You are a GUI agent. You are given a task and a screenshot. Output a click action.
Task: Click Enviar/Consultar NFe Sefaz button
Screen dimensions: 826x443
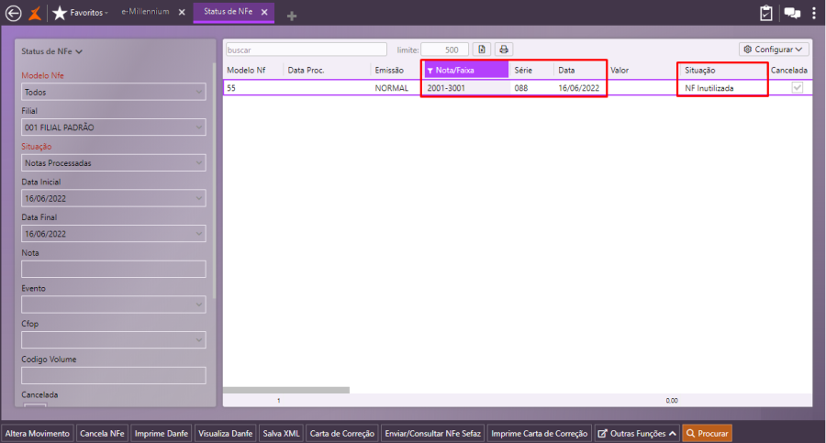(433, 434)
